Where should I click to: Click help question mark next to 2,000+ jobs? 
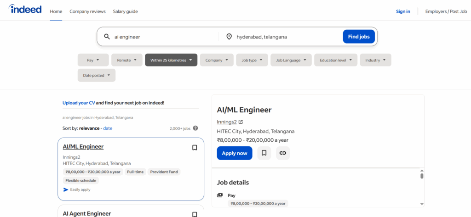coord(195,128)
